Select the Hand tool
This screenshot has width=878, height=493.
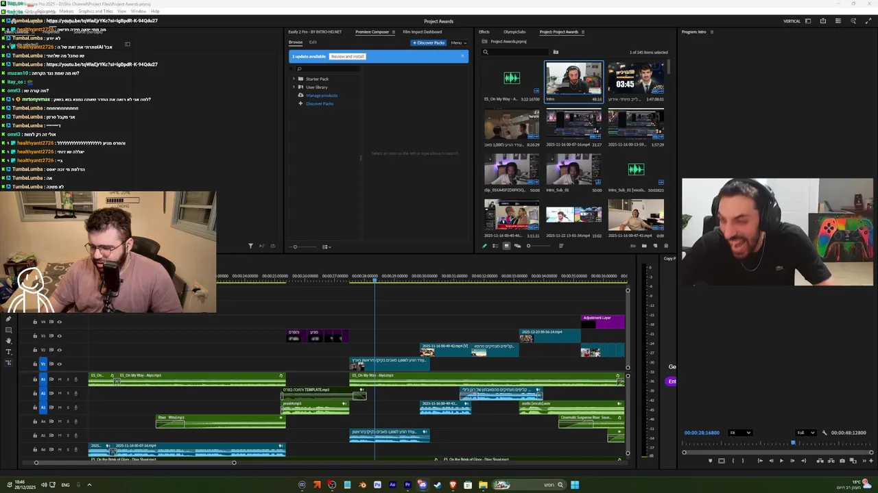point(8,341)
